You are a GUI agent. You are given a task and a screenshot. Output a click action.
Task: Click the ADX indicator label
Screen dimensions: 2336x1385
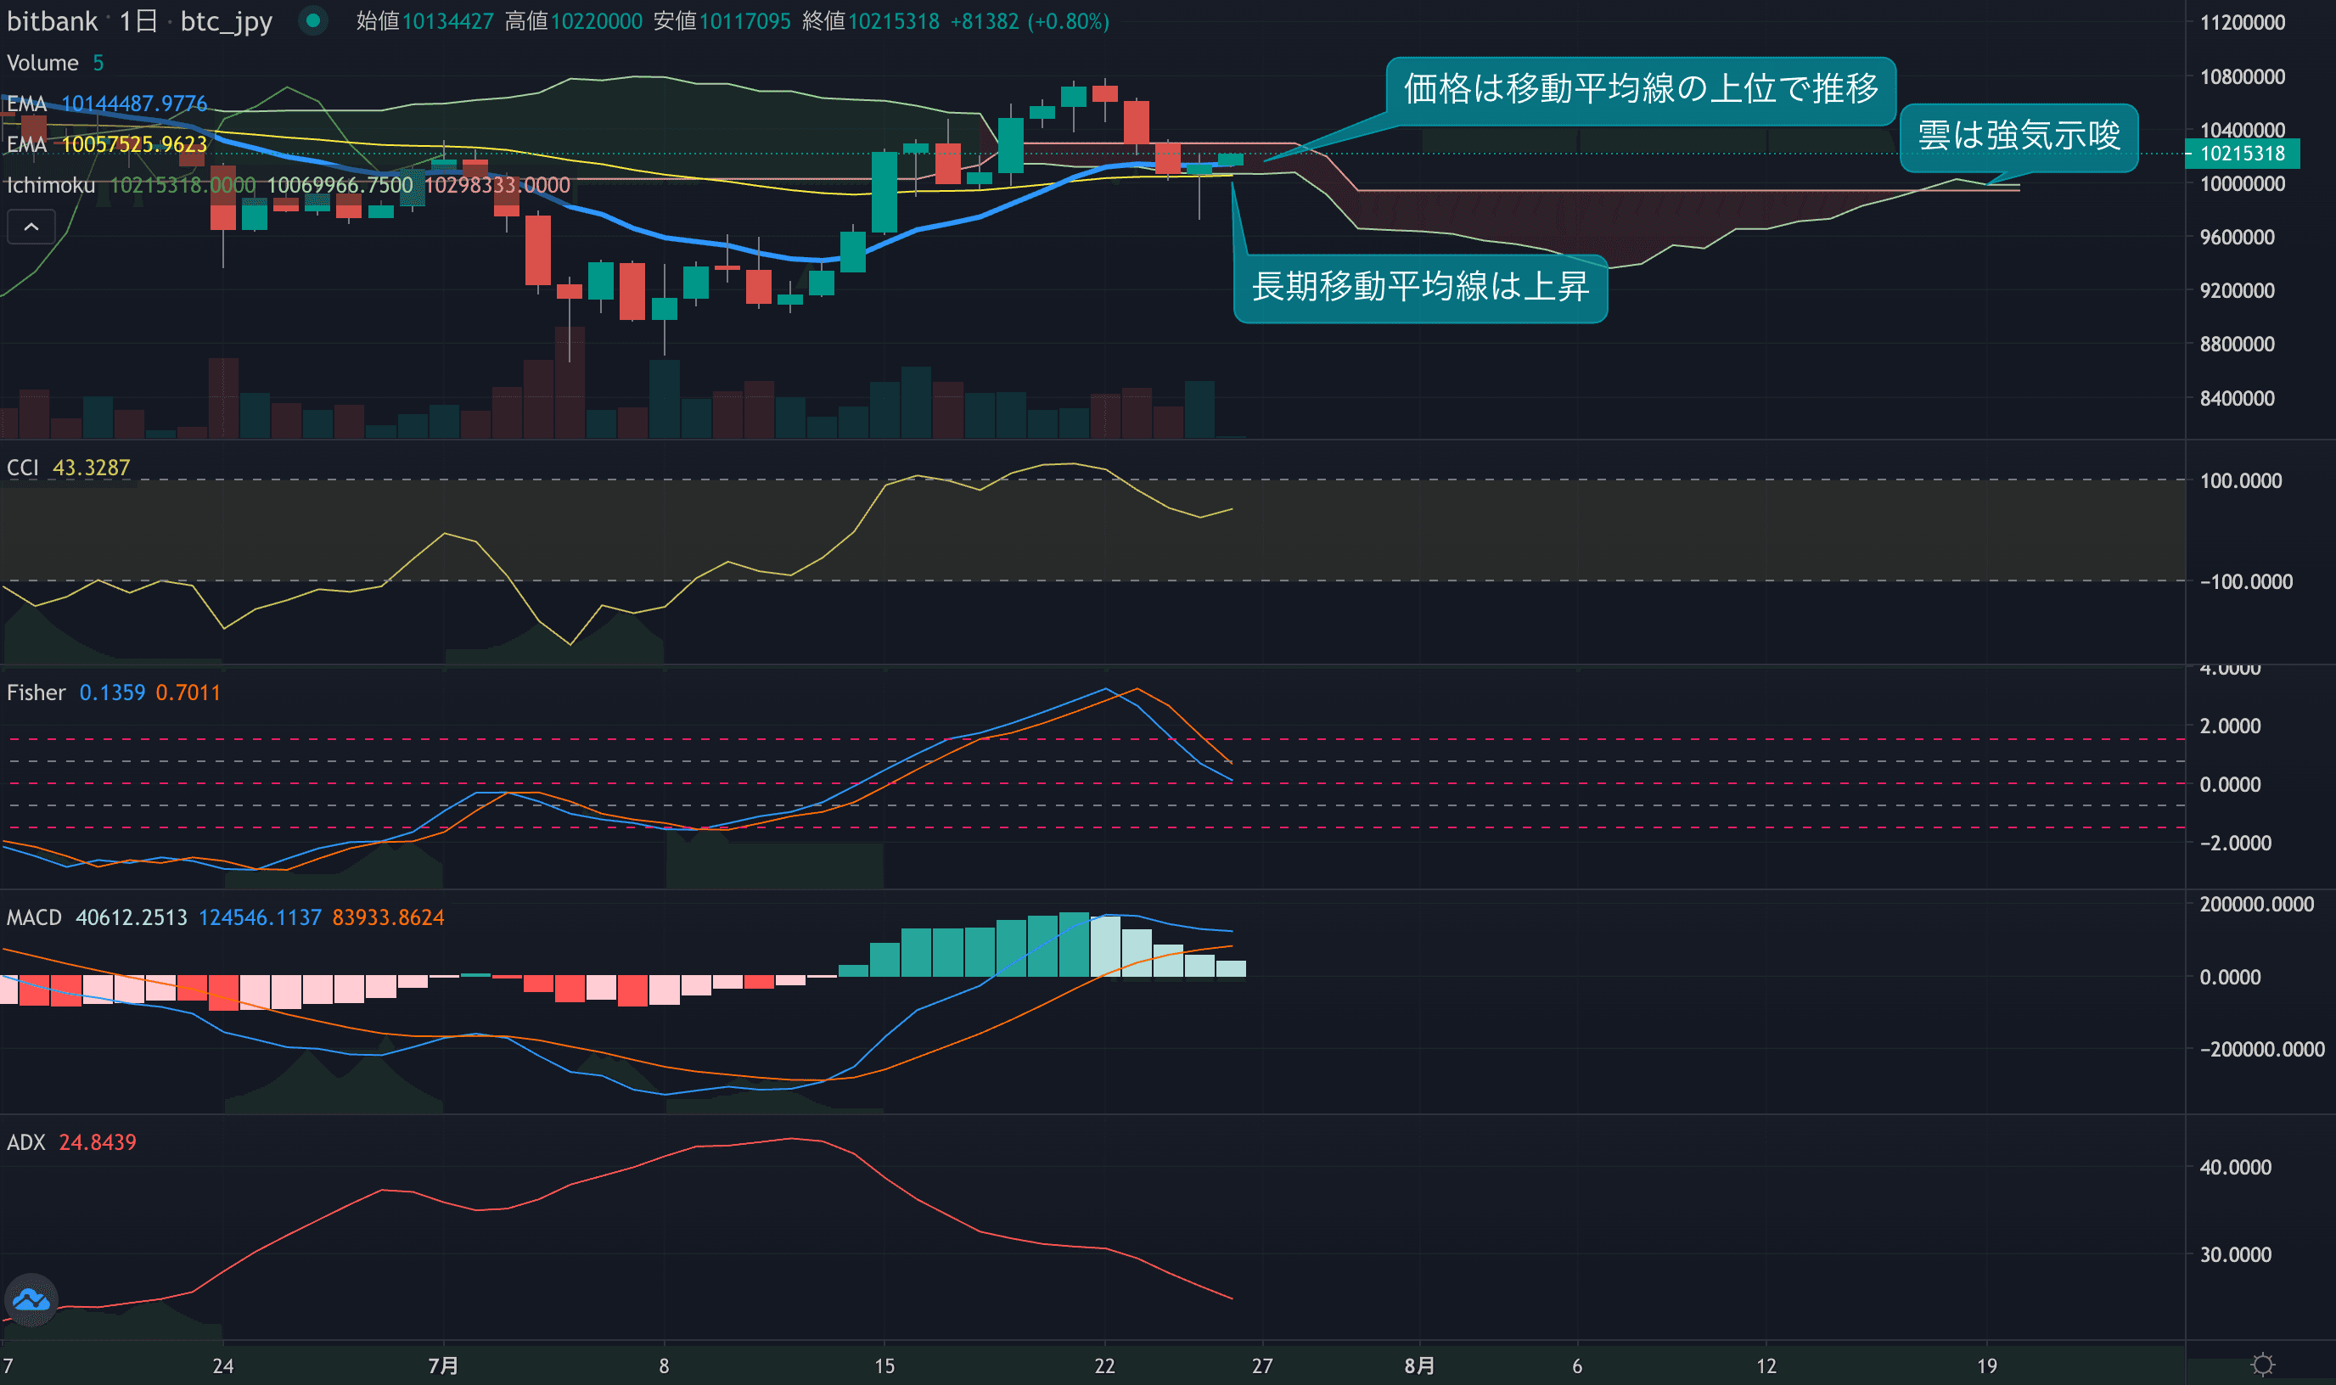[x=26, y=1142]
